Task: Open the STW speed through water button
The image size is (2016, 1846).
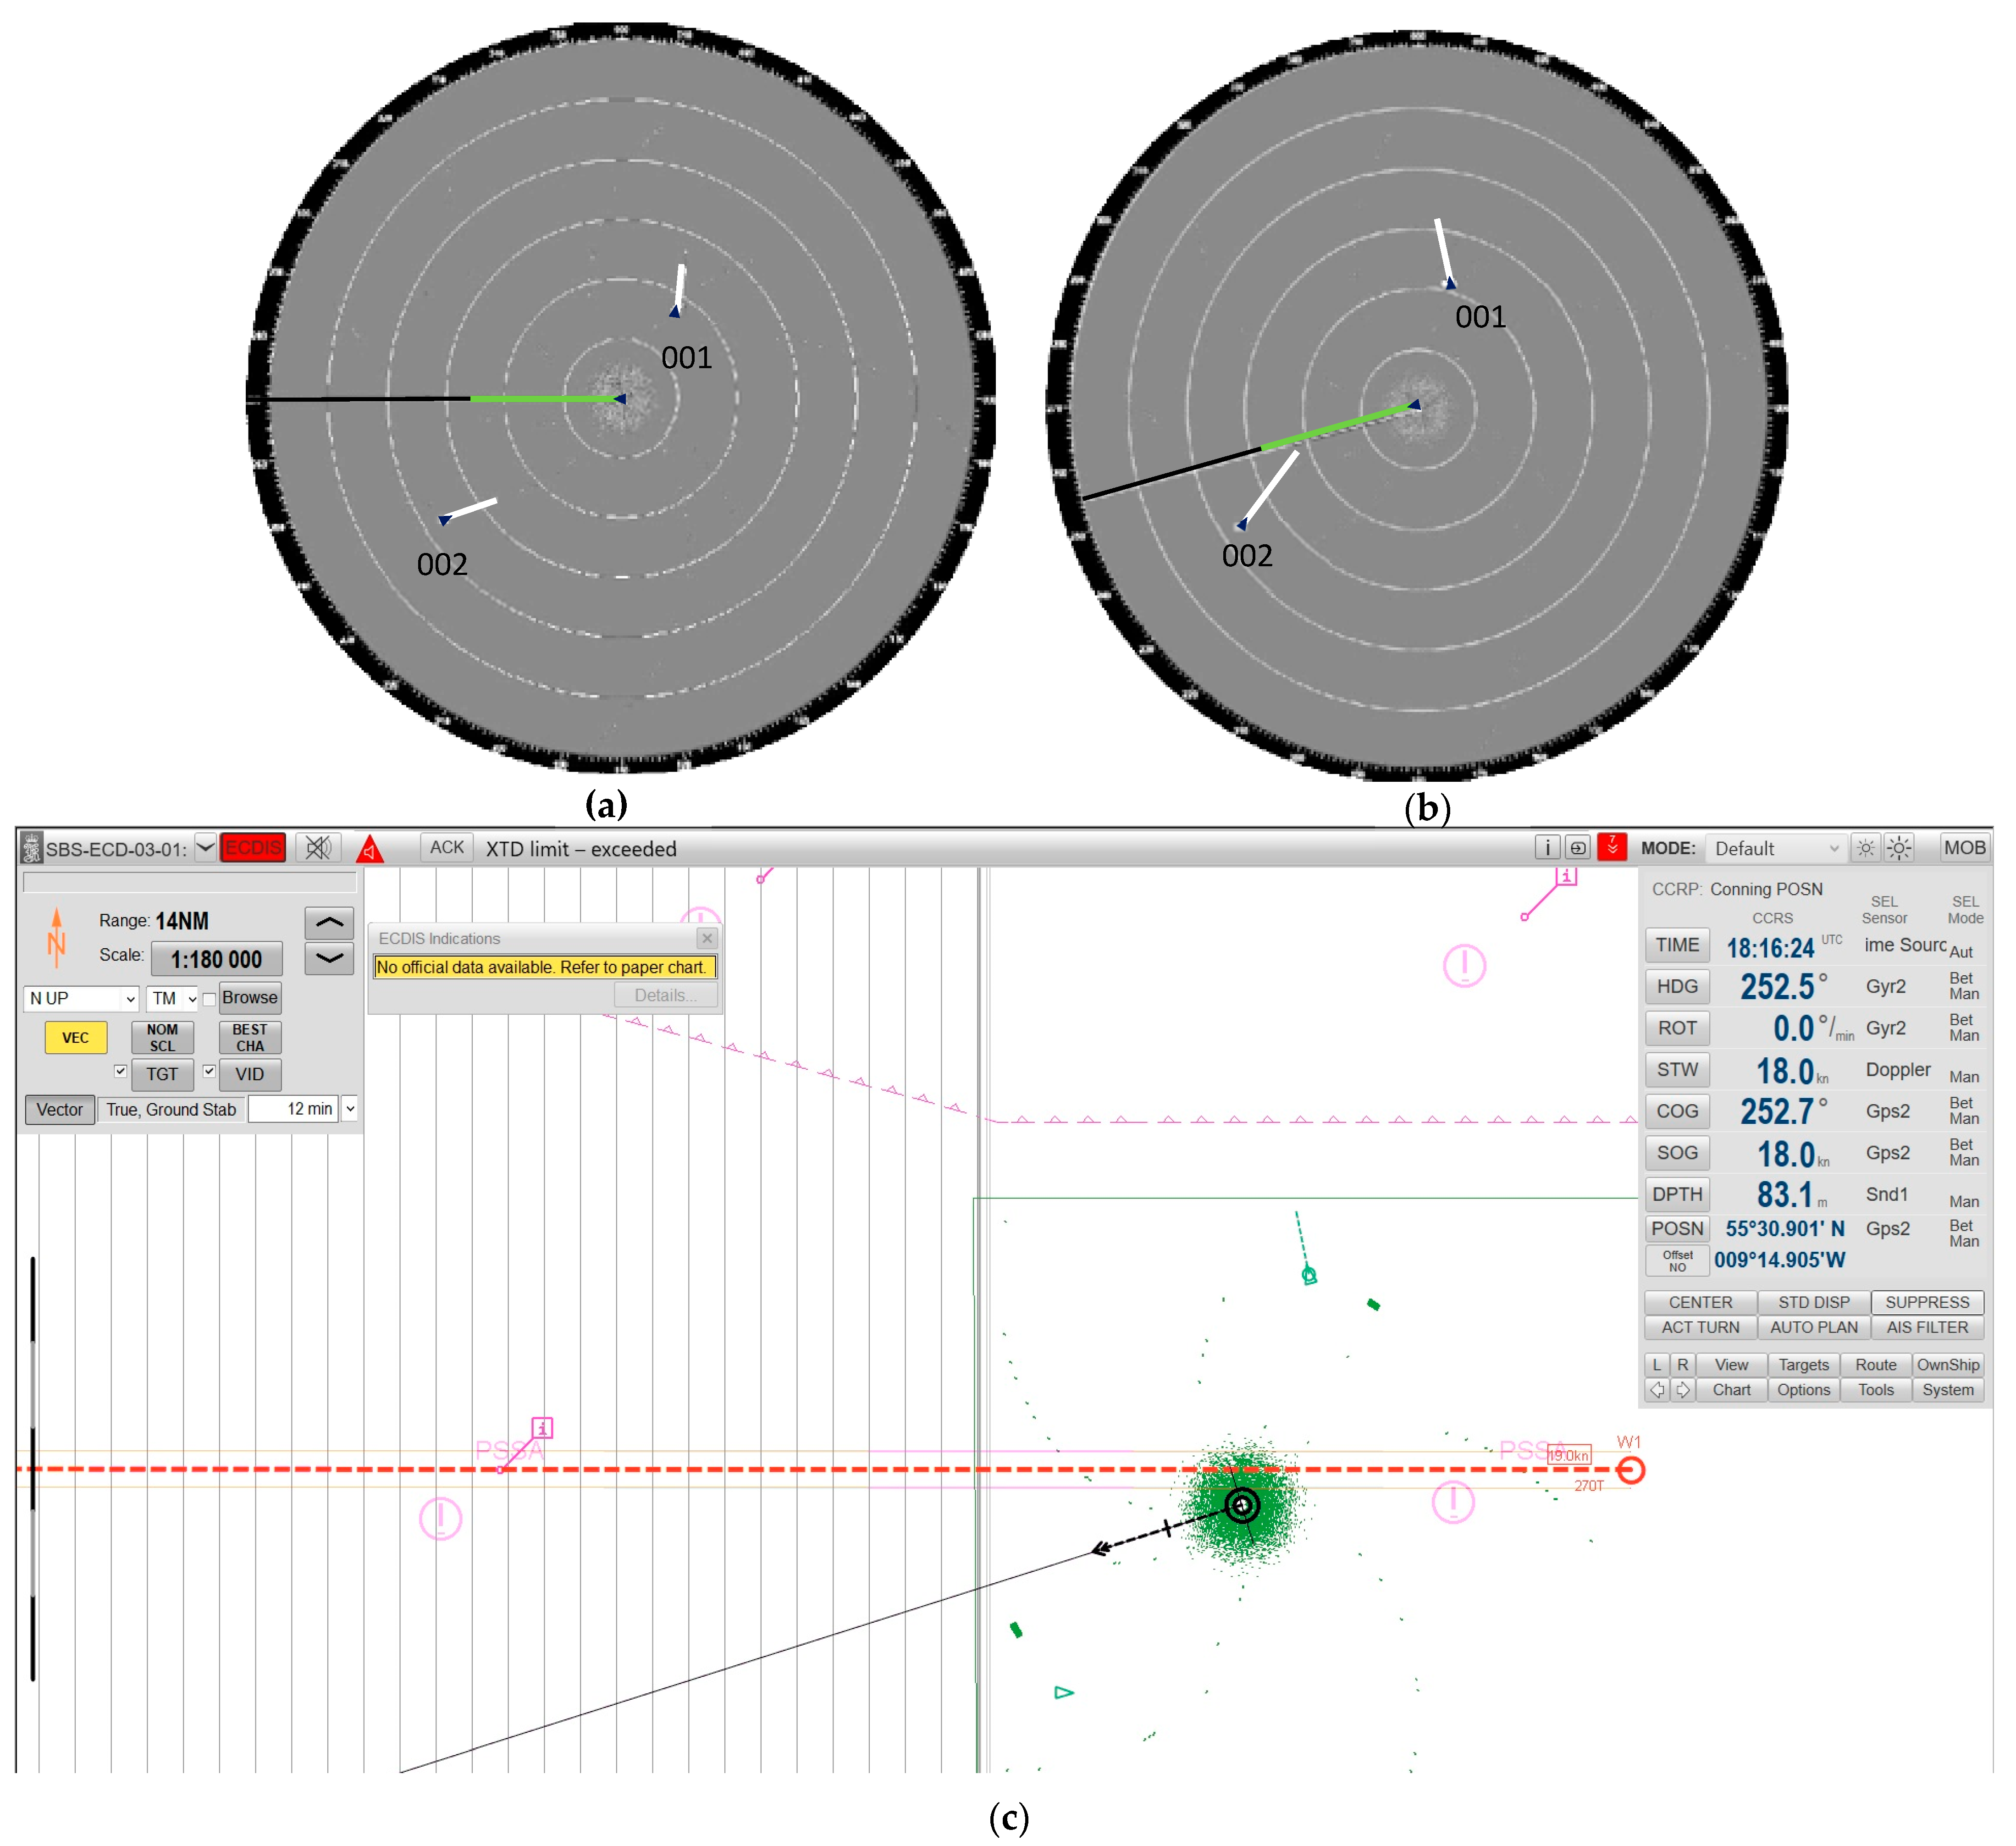Action: 1677,1070
